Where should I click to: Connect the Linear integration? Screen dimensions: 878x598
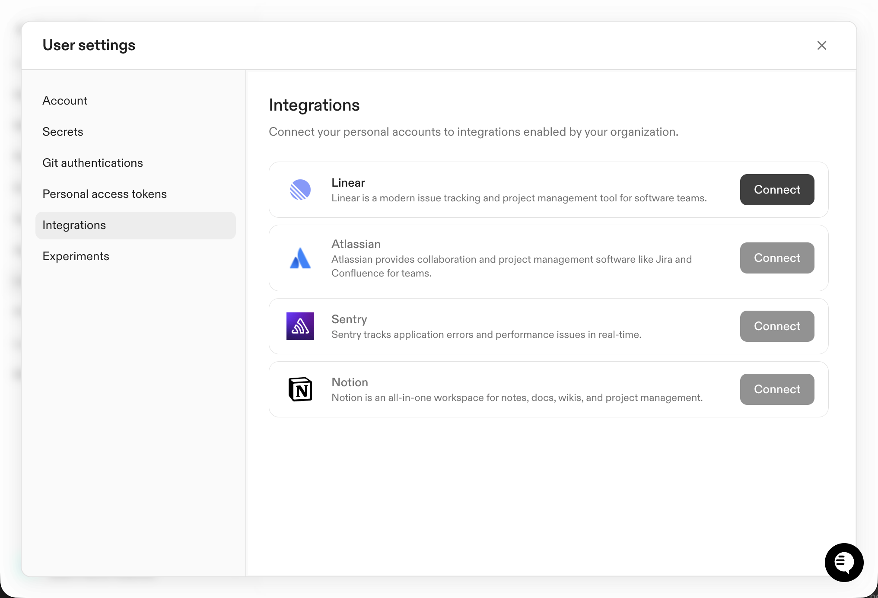[776, 189]
